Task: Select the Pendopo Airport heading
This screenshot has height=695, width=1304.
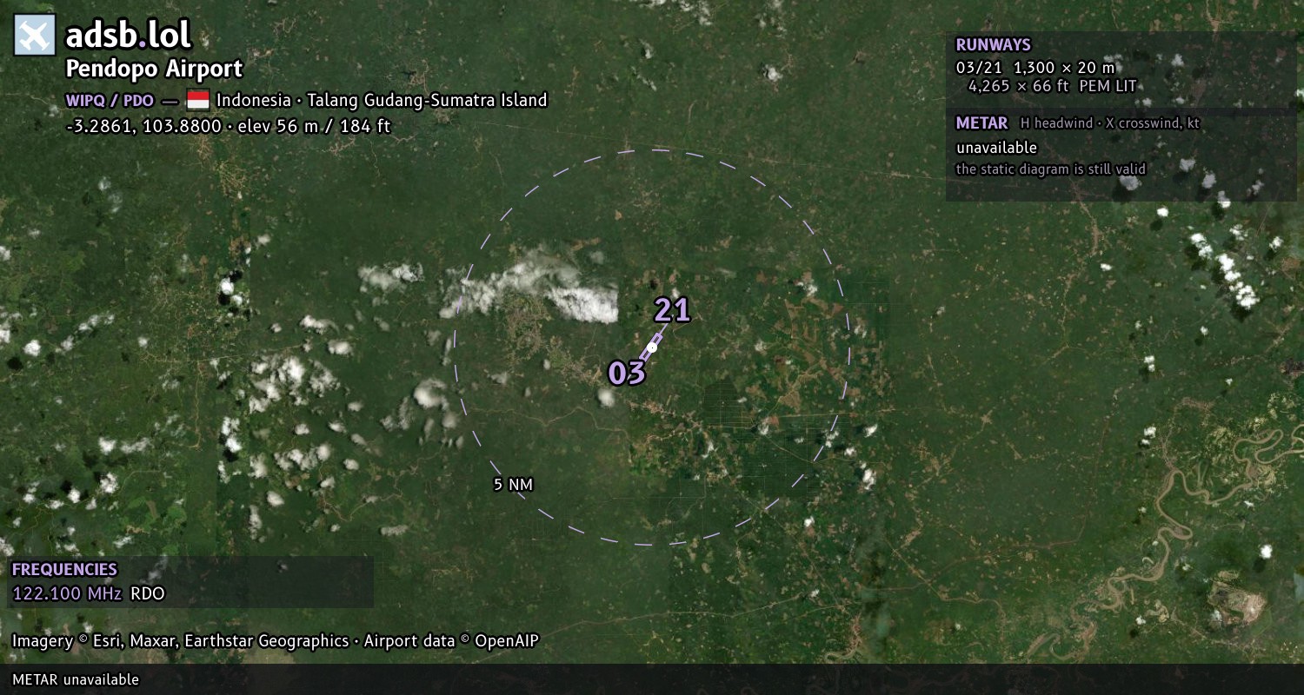Action: click(155, 69)
